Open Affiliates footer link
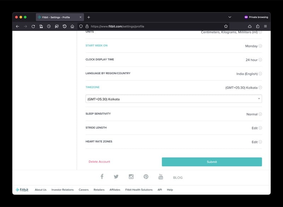 [115, 190]
